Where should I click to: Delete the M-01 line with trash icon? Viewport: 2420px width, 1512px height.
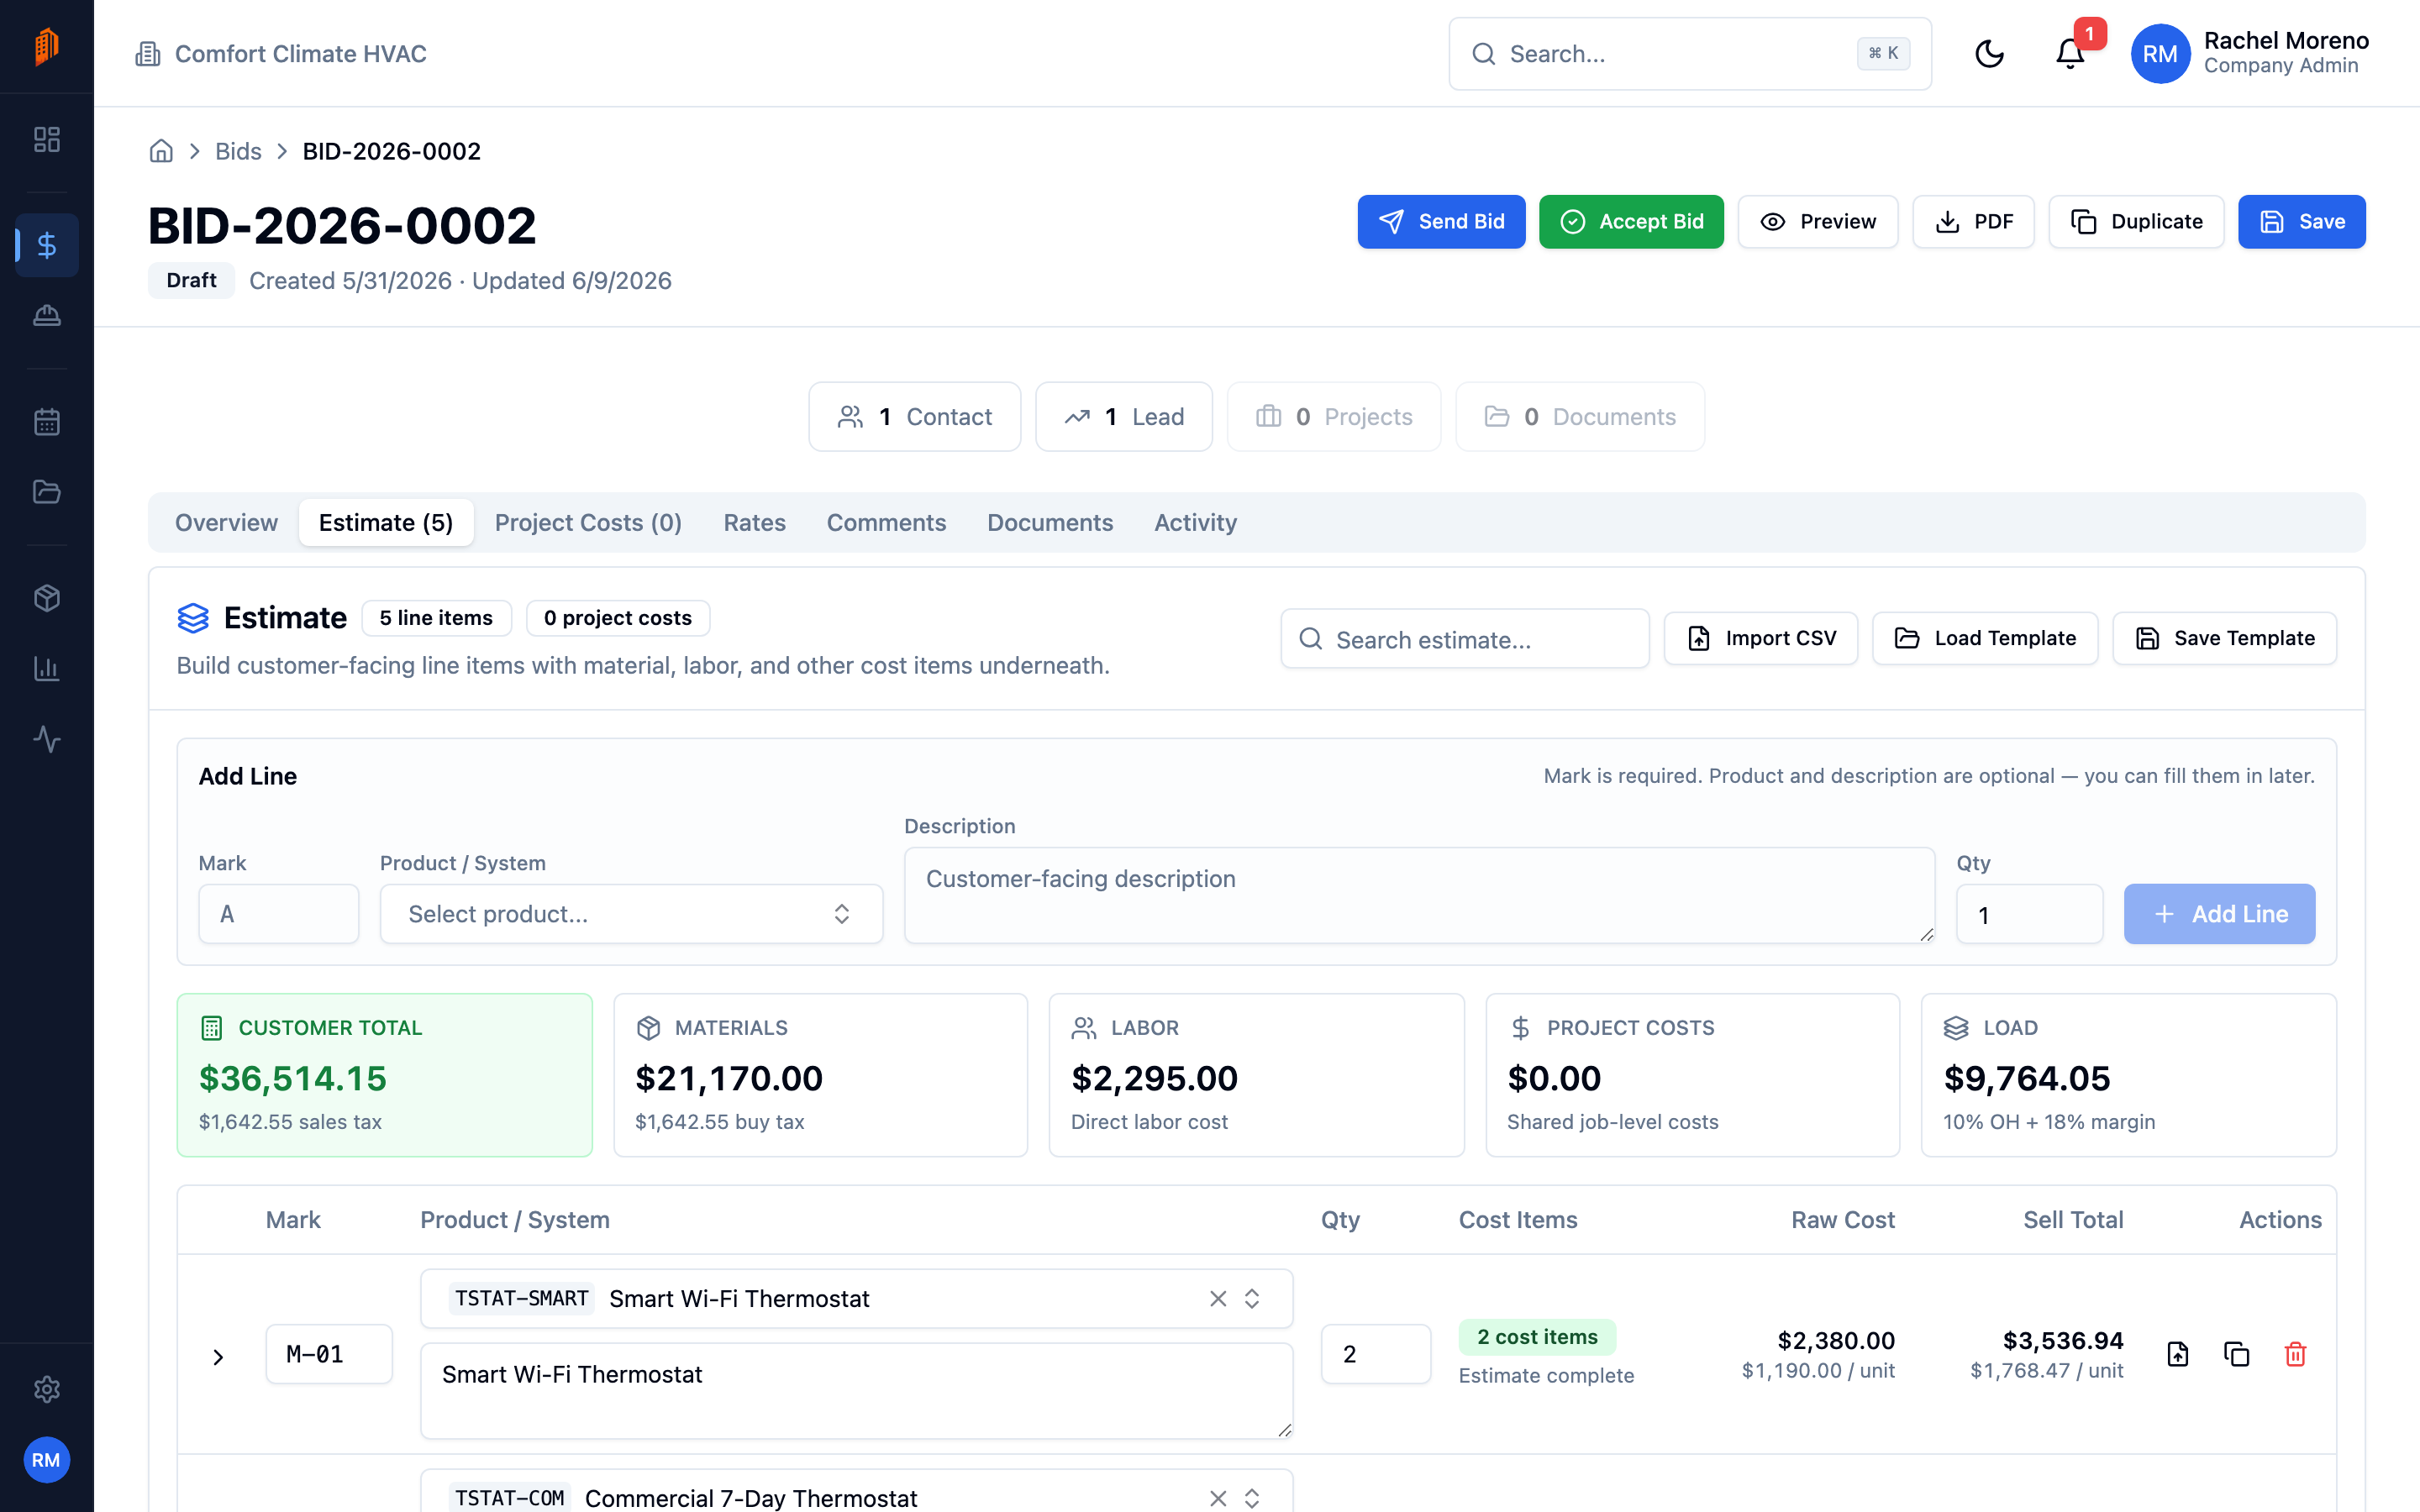(x=2295, y=1354)
